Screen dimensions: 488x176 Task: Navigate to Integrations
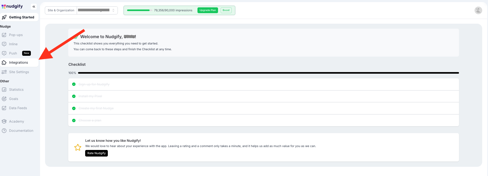[19, 63]
